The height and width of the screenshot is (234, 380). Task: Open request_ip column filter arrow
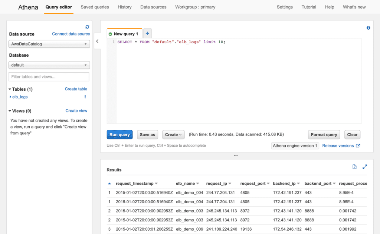tap(230, 184)
